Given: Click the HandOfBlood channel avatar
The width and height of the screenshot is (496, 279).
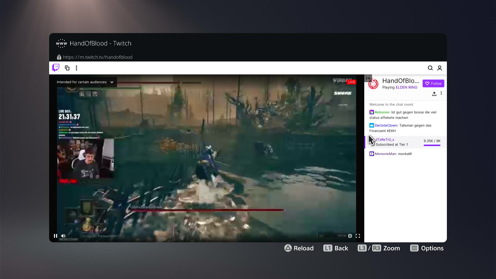Looking at the screenshot, I should click(x=373, y=84).
